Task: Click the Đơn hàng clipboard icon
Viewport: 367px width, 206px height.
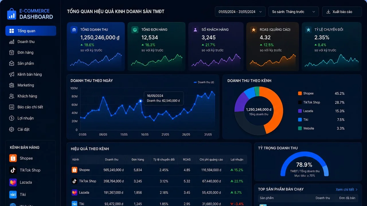Action: 12,53
